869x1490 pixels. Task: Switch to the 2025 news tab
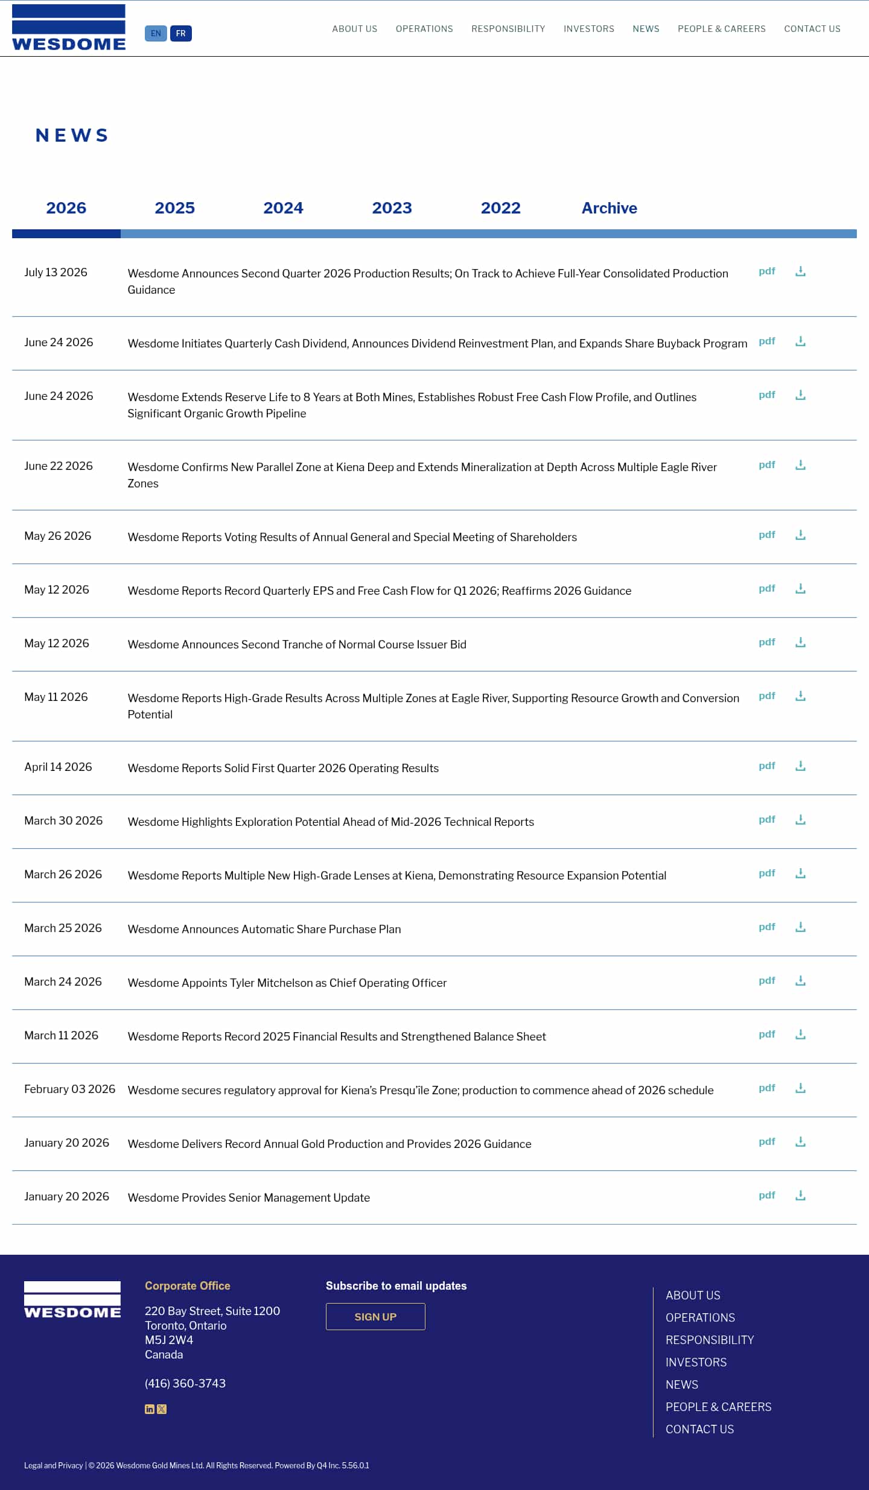coord(175,208)
